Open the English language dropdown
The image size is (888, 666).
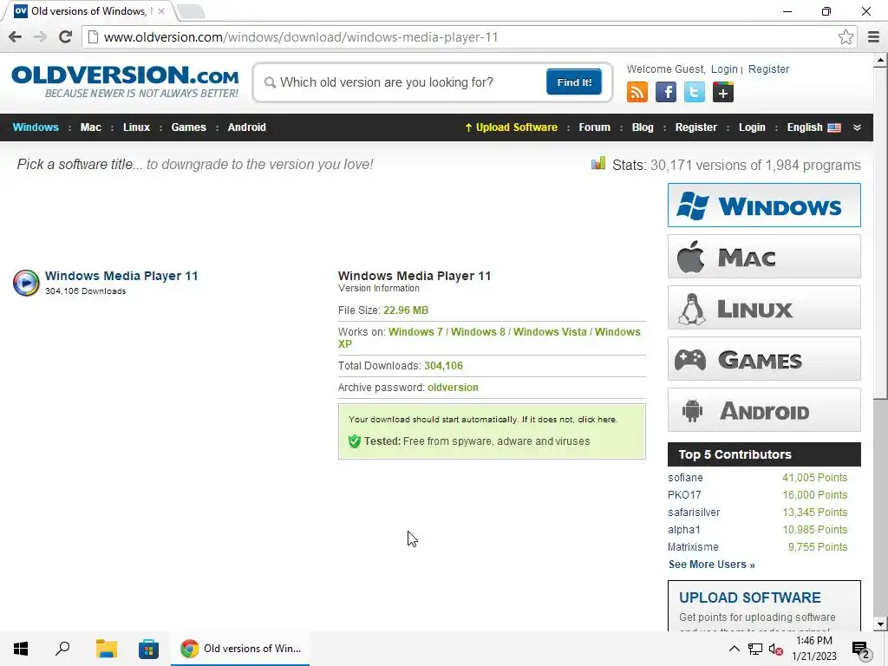point(813,127)
